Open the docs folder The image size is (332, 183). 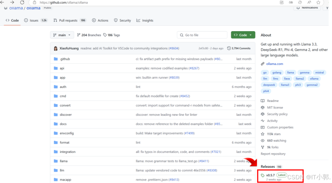63,124
